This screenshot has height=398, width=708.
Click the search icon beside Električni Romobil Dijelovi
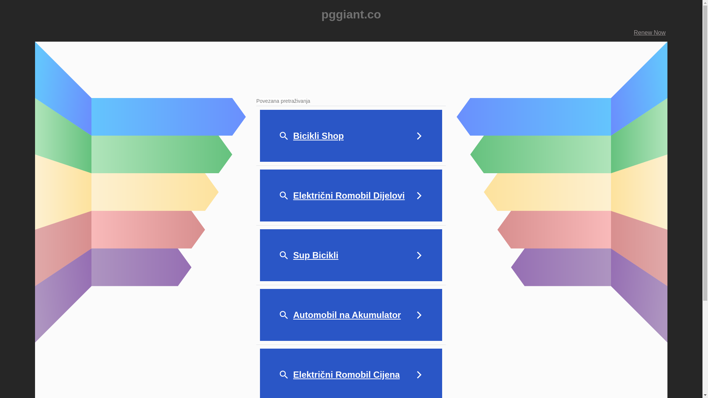284,196
